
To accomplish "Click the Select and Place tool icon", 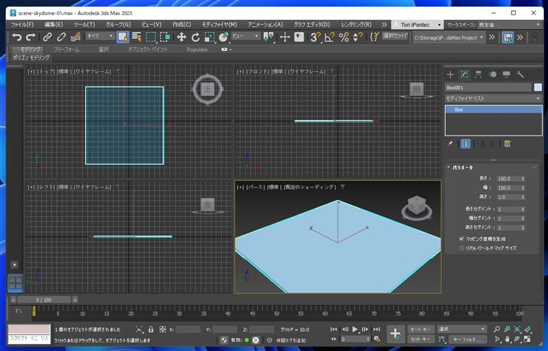I will coord(223,37).
